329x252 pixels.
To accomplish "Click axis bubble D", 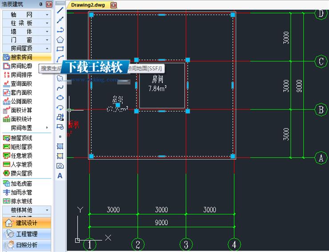I will pyautogui.click(x=321, y=13).
